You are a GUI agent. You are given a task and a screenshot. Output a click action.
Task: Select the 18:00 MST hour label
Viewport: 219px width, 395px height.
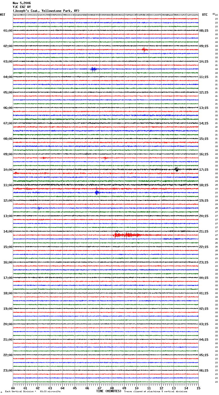coord(8,293)
